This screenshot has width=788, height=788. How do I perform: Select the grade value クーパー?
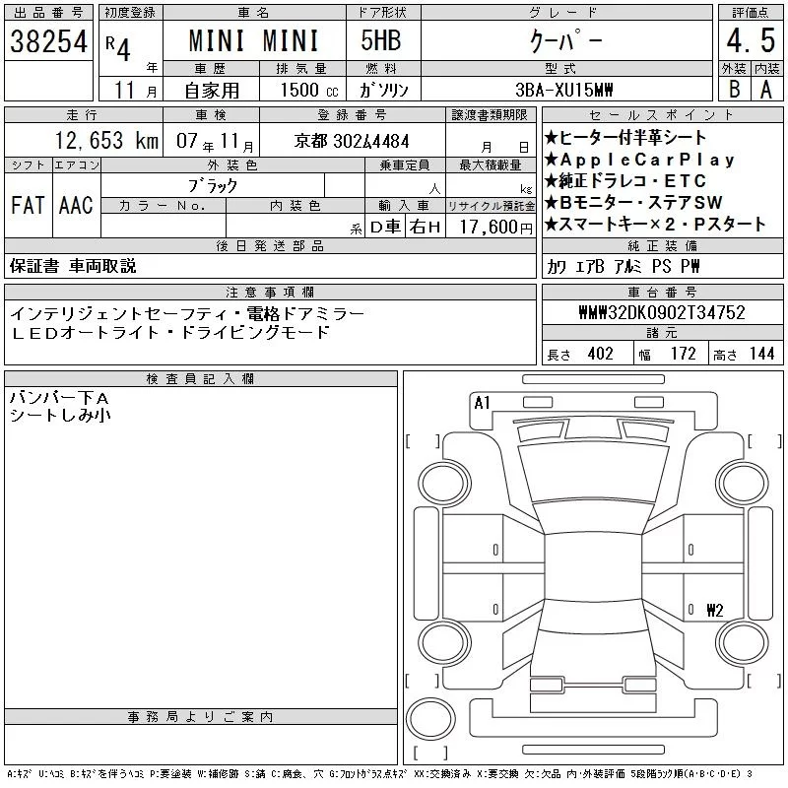pyautogui.click(x=565, y=40)
